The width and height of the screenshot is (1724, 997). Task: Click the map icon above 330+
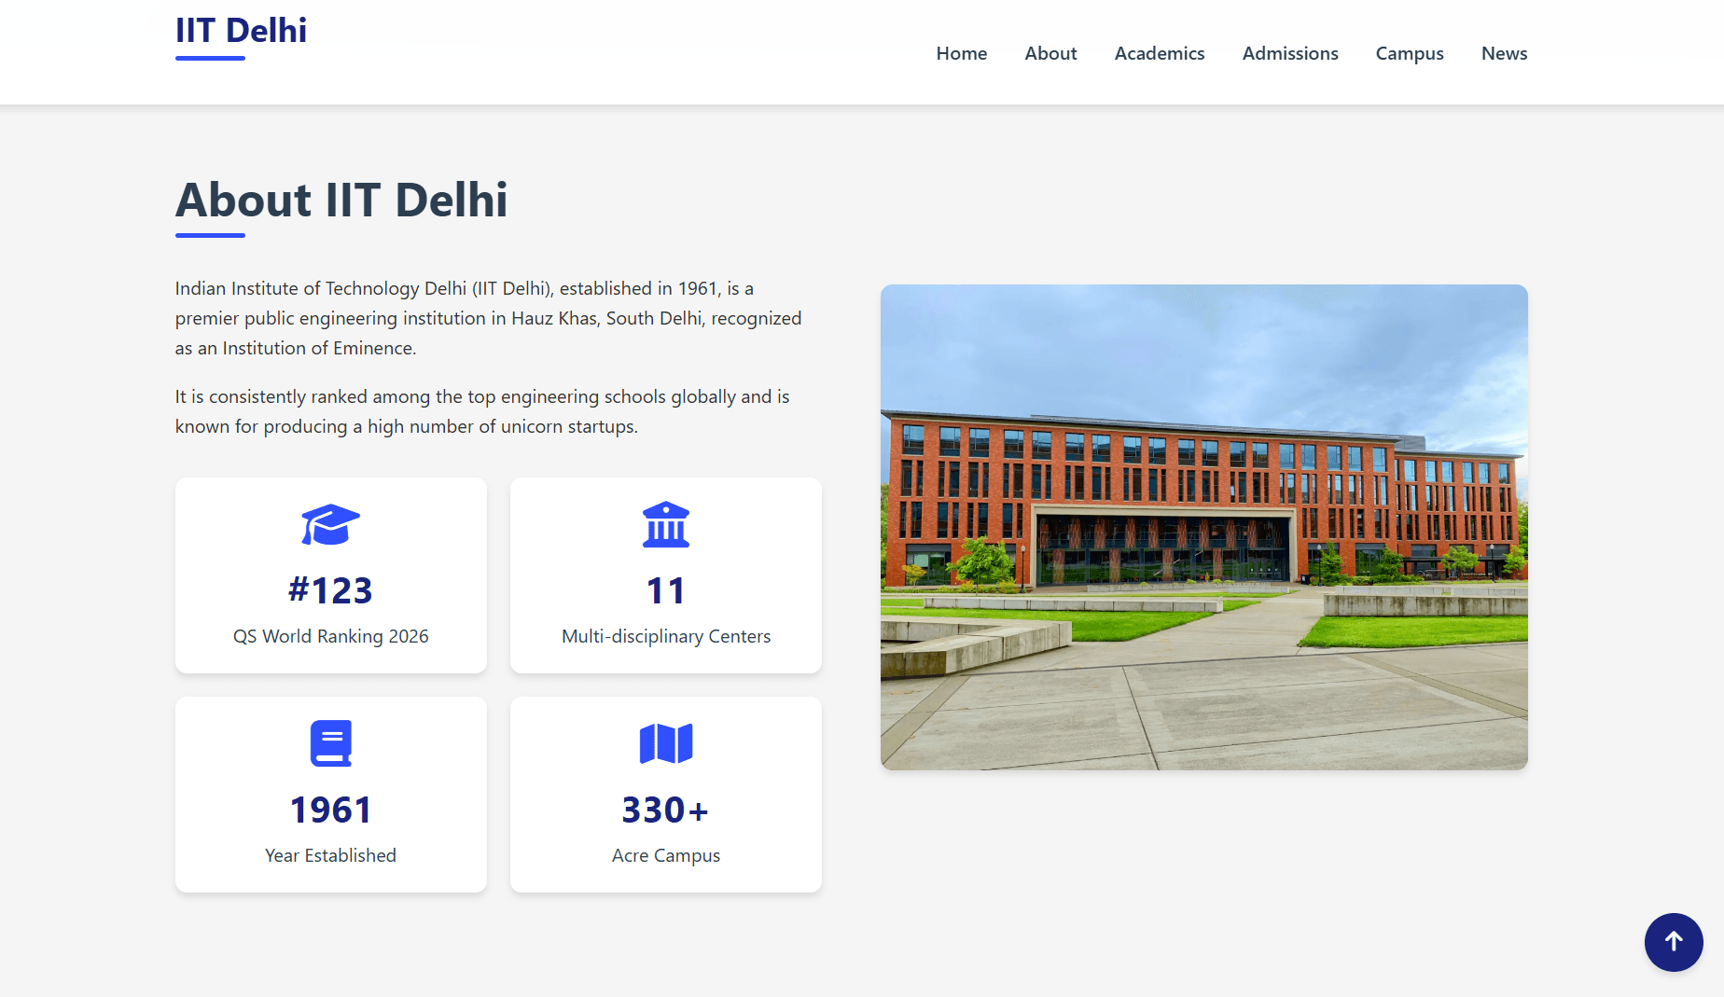[x=666, y=743]
